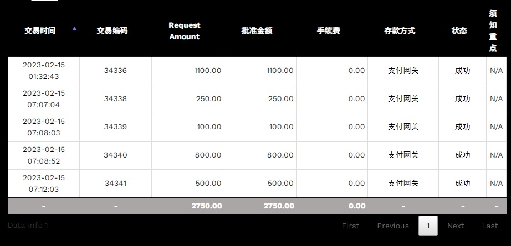Sort by Request Amount header
This screenshot has width=511, height=246.
point(184,31)
